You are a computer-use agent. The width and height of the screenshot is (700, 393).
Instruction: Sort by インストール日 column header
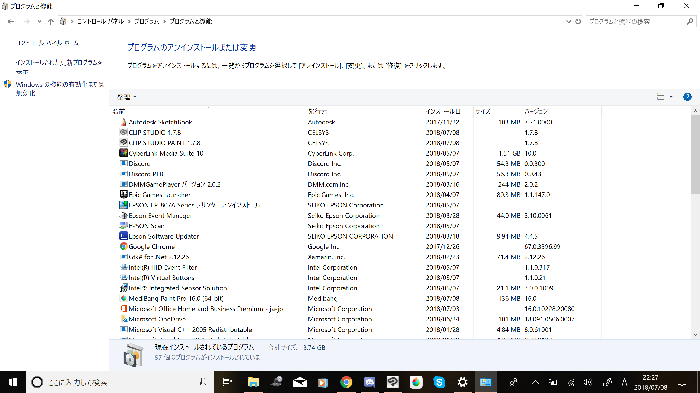click(x=443, y=111)
